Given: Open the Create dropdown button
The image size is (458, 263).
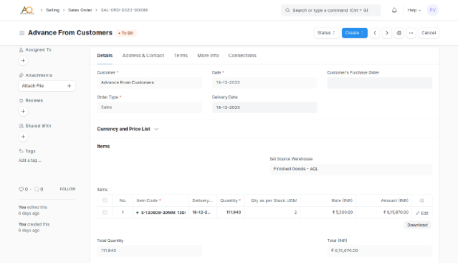Looking at the screenshot, I should (x=354, y=33).
